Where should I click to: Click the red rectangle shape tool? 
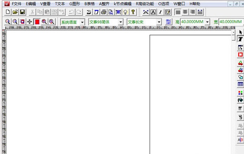click(x=240, y=54)
